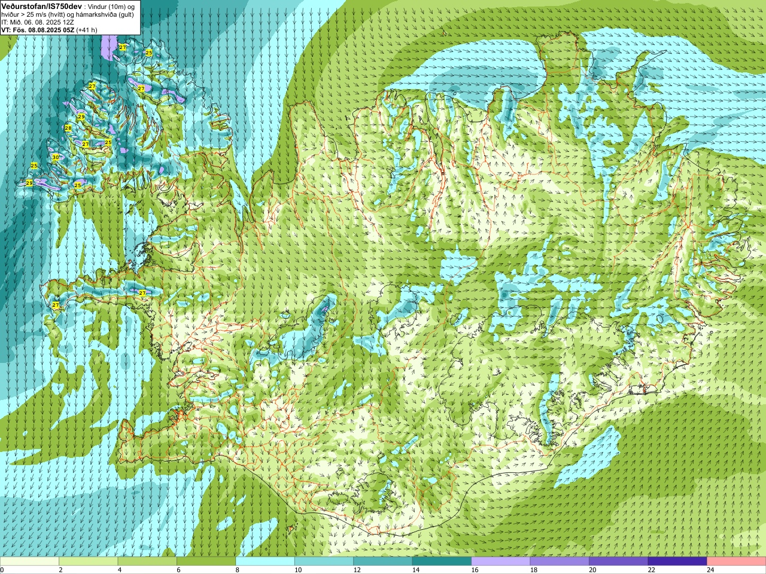The image size is (766, 574).
Task: Click the legend scale number 24
Action: tap(710, 570)
